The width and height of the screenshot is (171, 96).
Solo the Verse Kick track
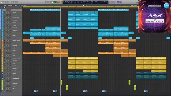[x=8, y=30]
